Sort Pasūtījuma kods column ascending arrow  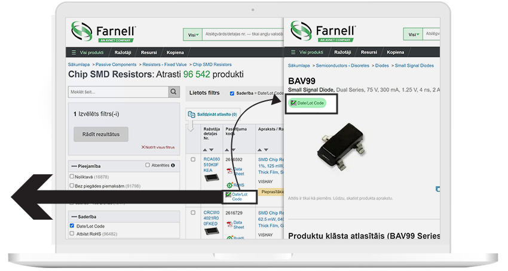(227, 150)
